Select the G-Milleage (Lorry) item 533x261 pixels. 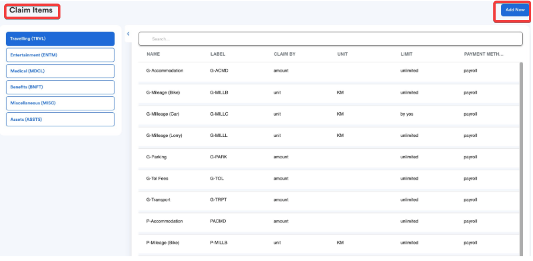point(329,135)
